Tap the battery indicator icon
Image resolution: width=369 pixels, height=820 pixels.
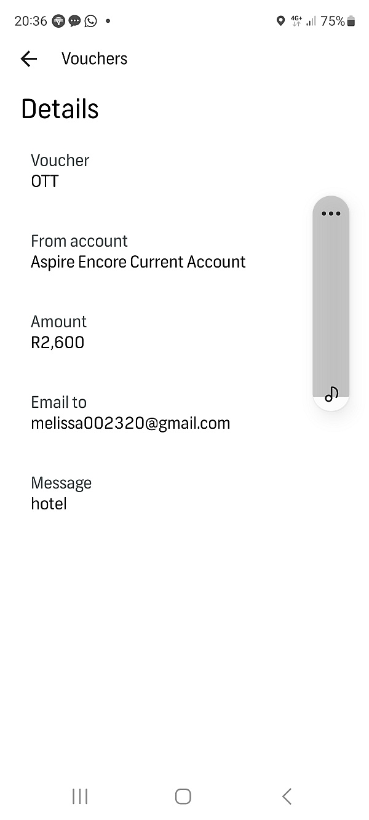[351, 21]
